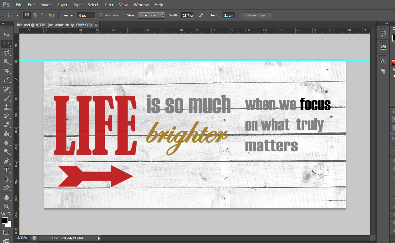Choose the History Brush tool
This screenshot has height=243, width=395.
(x=6, y=116)
